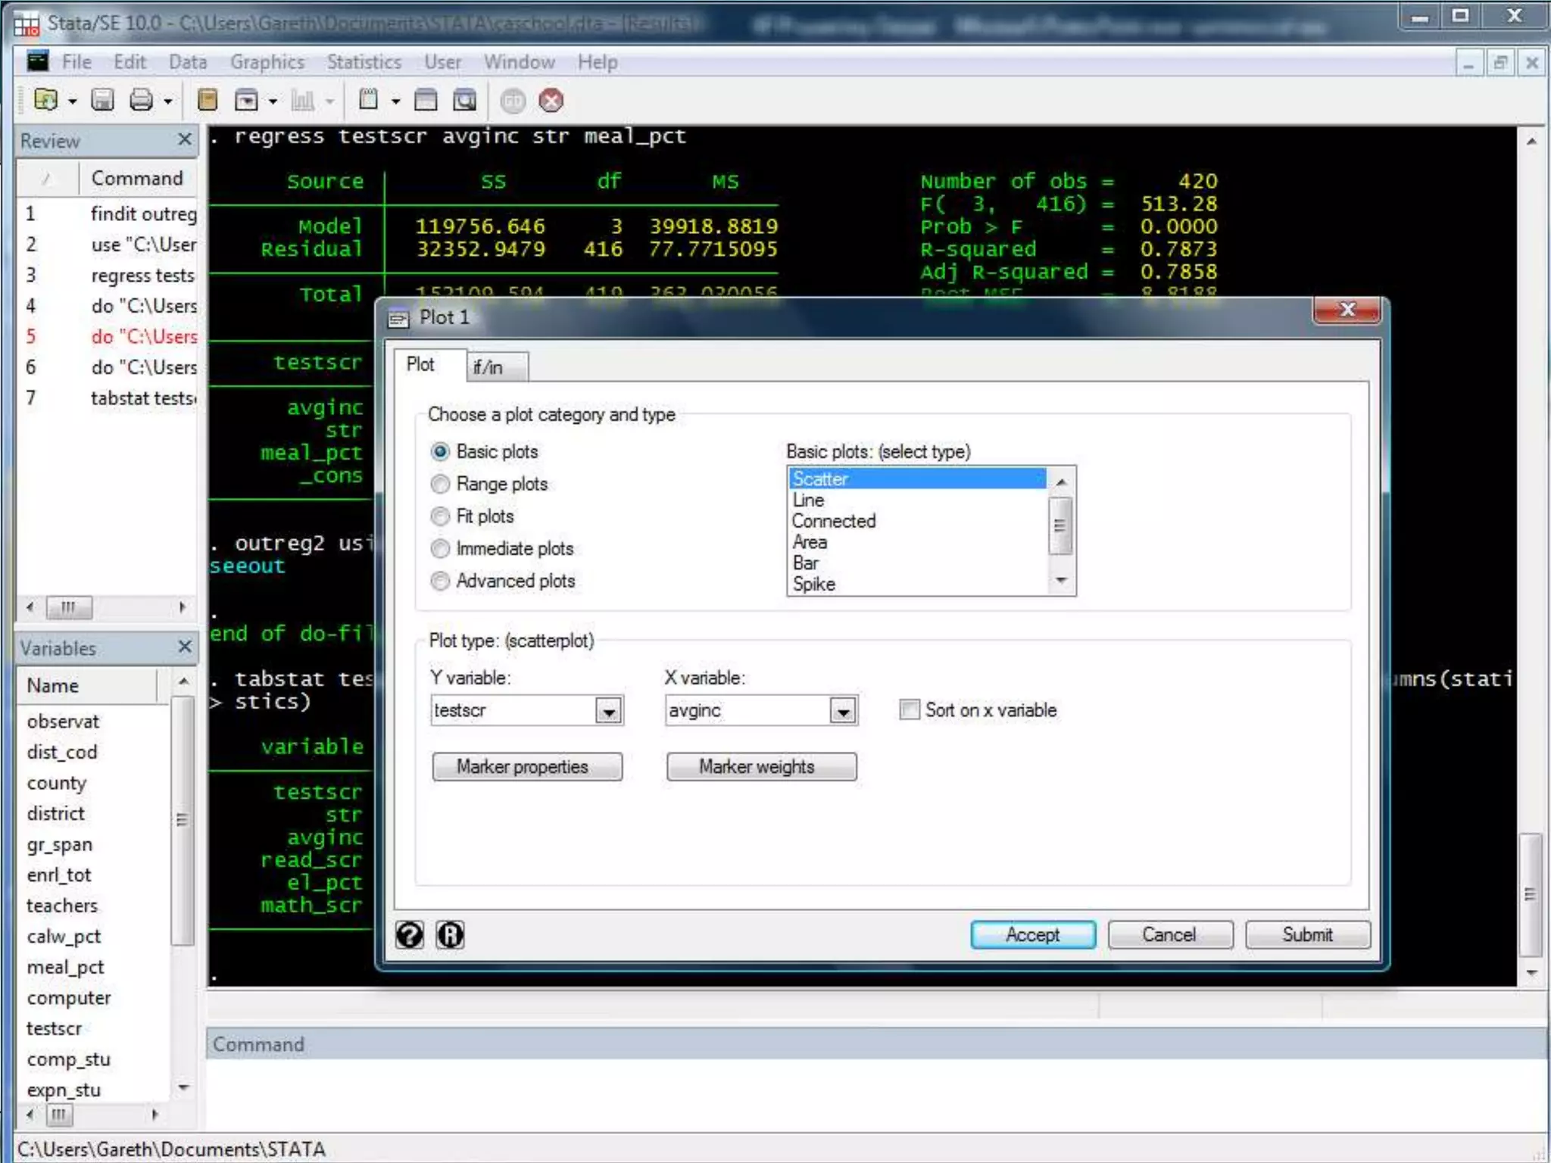The width and height of the screenshot is (1551, 1163).
Task: Click the Log book toolbar icon
Action: pyautogui.click(x=207, y=100)
